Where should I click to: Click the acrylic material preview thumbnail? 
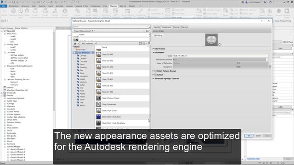[211, 40]
